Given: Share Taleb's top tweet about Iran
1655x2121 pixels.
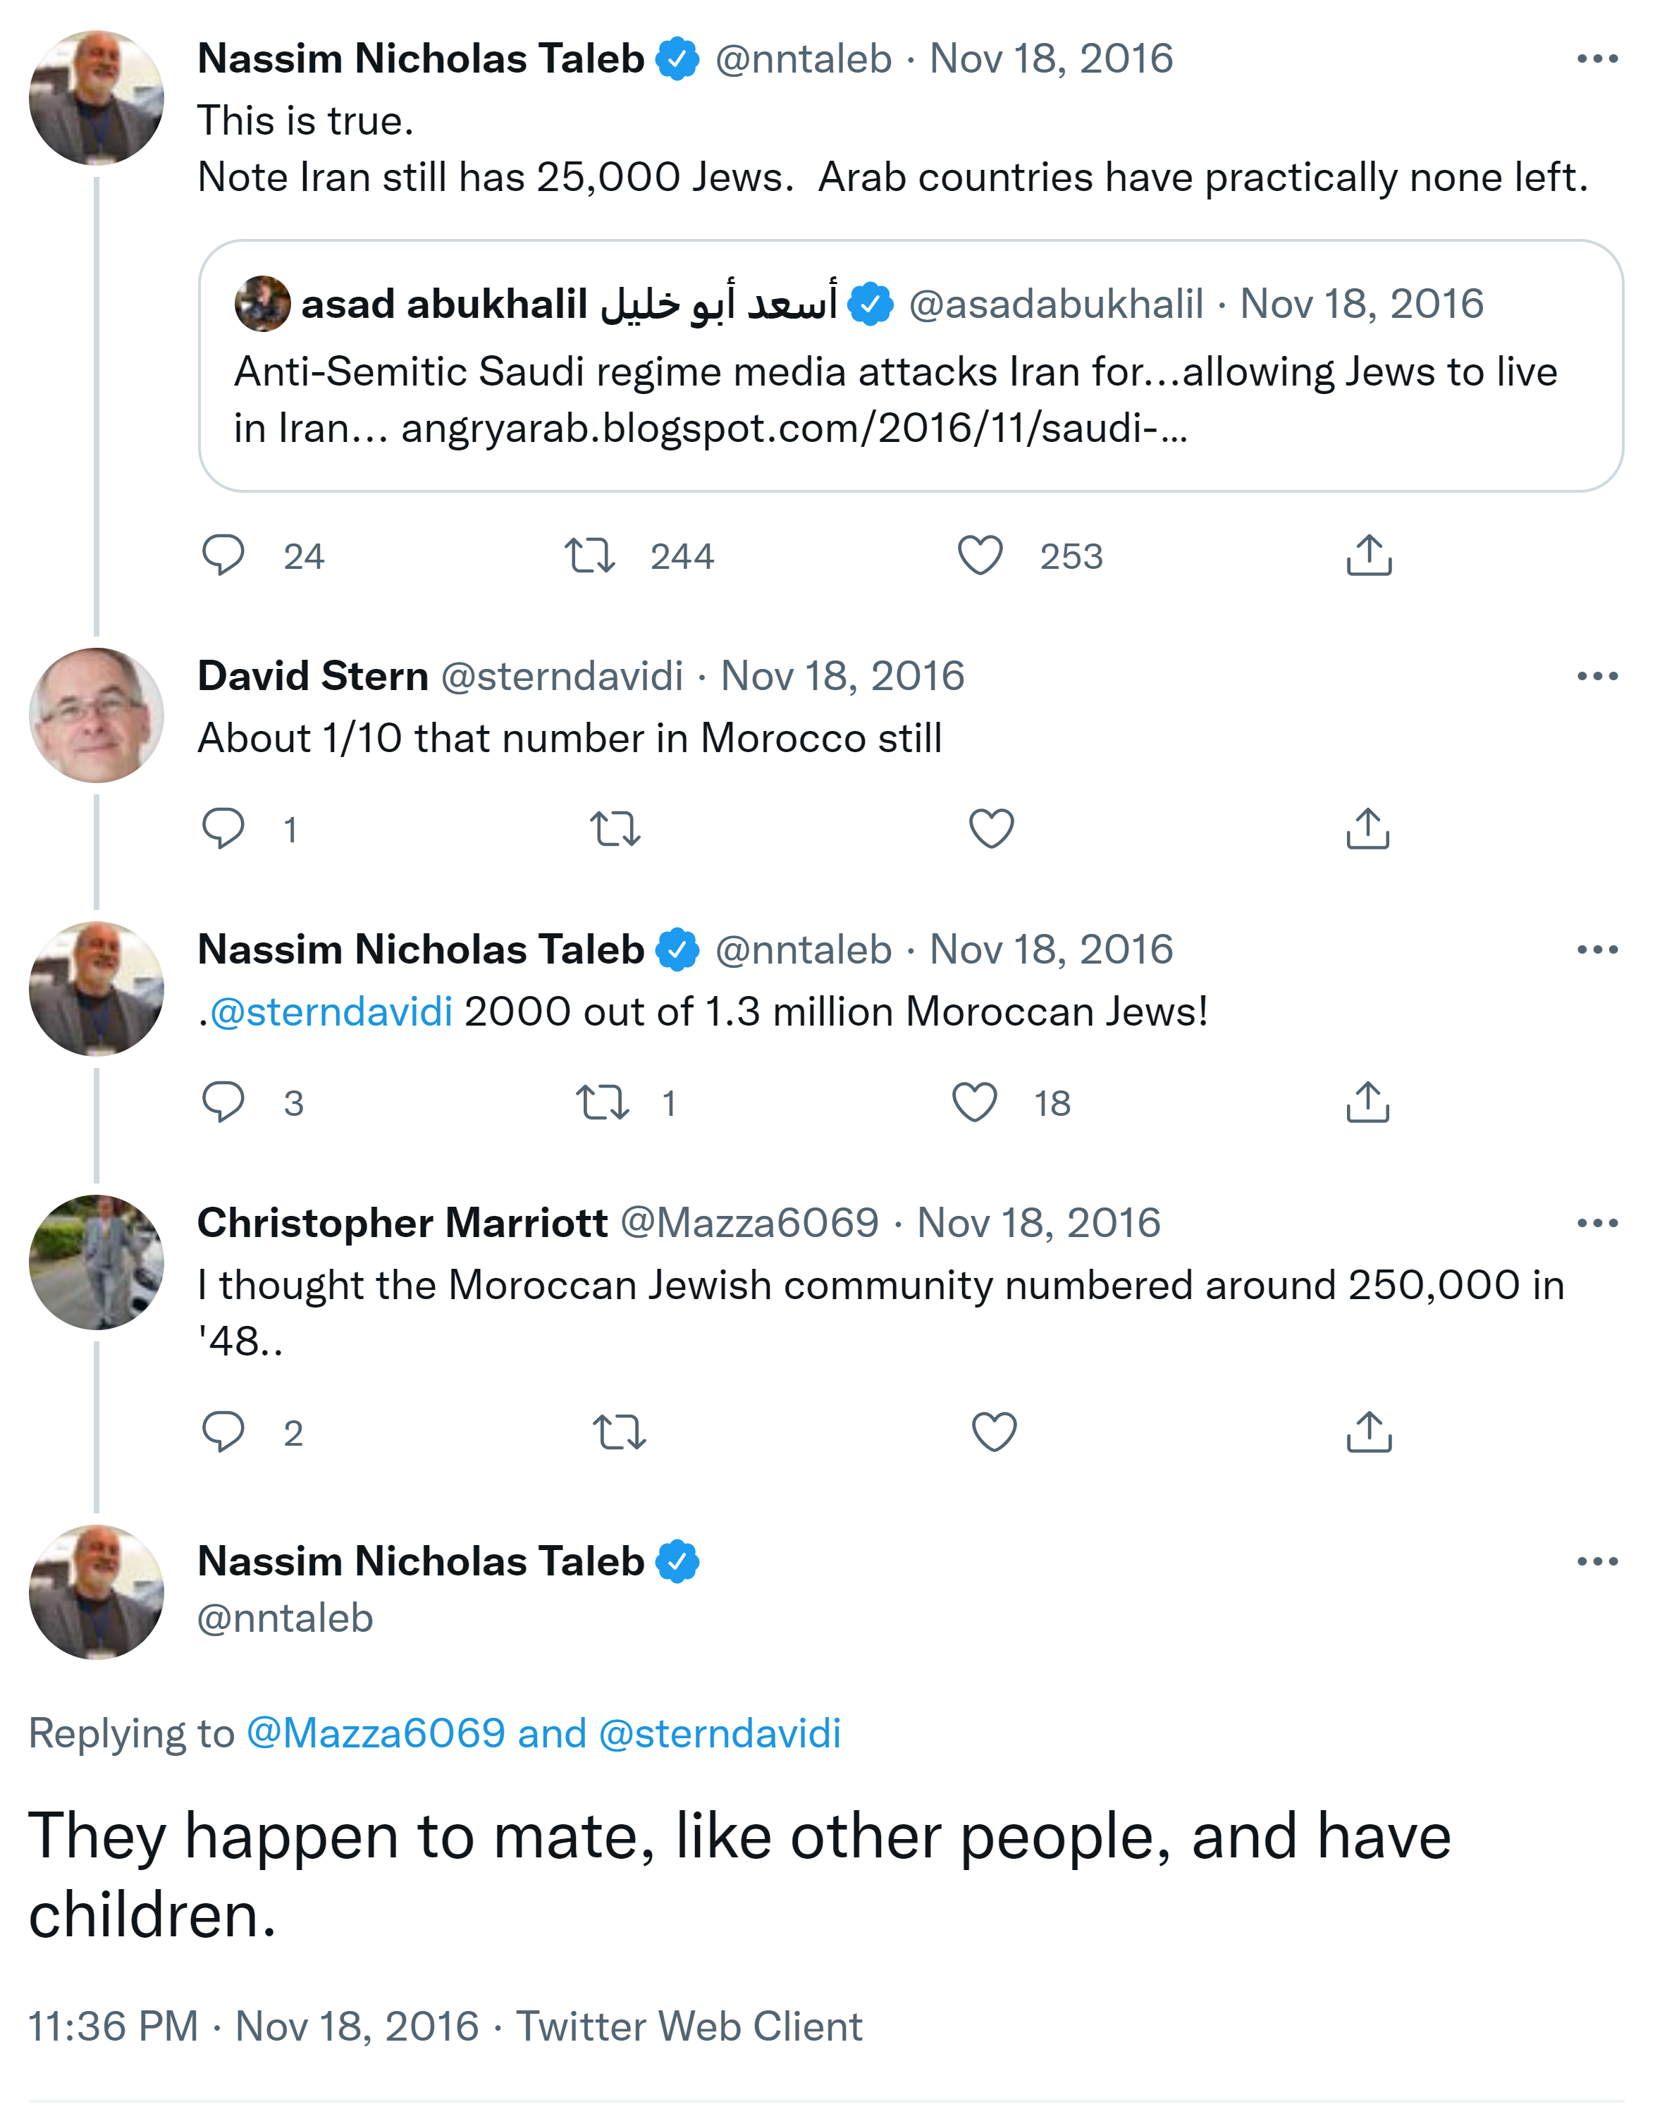Looking at the screenshot, I should pyautogui.click(x=1369, y=555).
